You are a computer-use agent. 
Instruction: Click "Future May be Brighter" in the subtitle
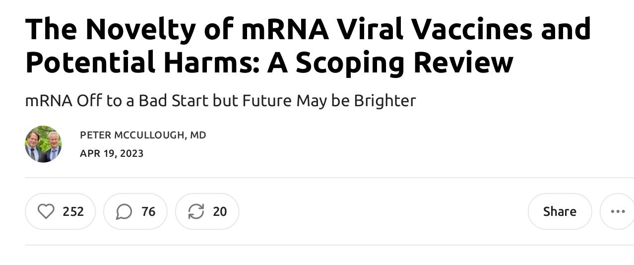328,101
